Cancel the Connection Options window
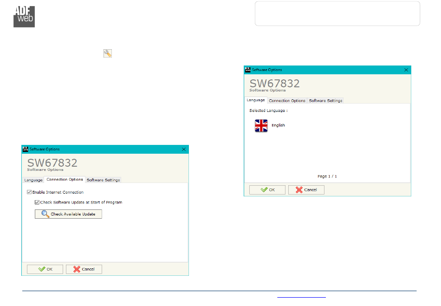This screenshot has width=441, height=306. (84, 269)
